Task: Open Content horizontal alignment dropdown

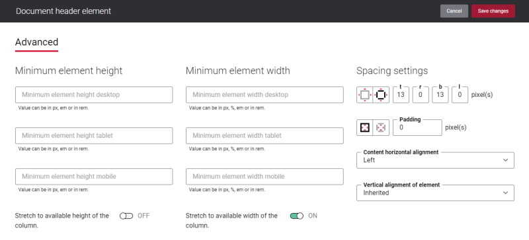Action: click(435, 160)
